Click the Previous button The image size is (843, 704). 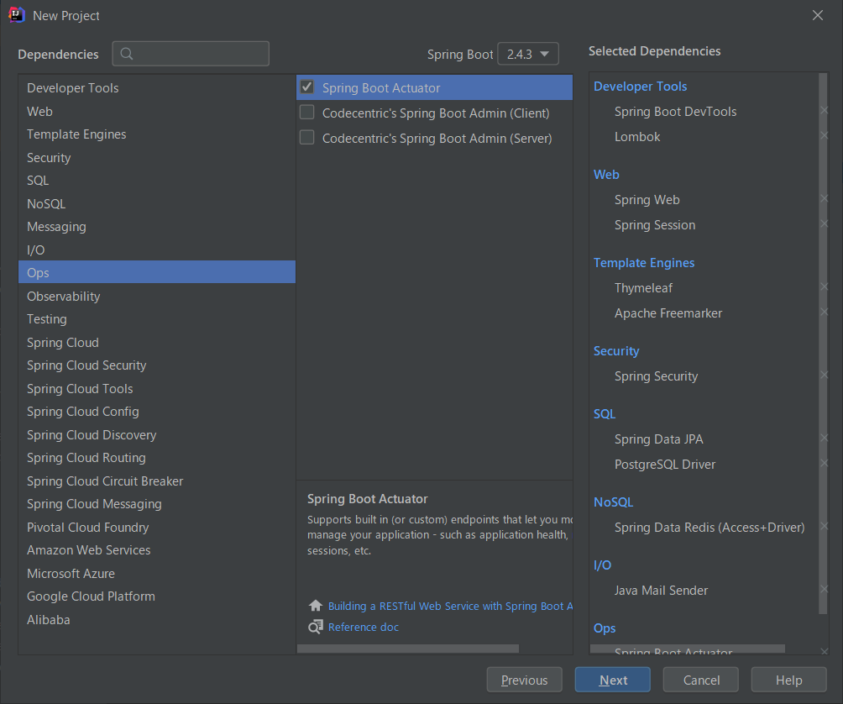point(524,680)
